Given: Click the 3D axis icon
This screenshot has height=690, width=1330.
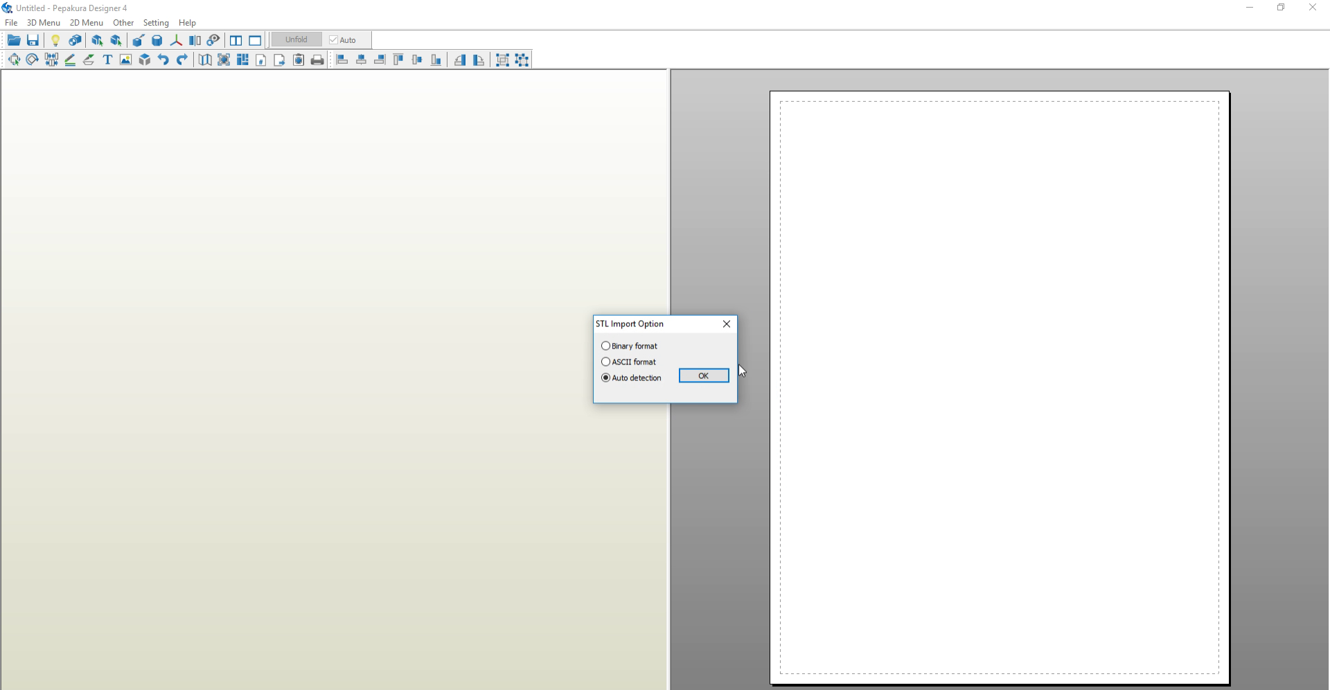Looking at the screenshot, I should pyautogui.click(x=176, y=40).
